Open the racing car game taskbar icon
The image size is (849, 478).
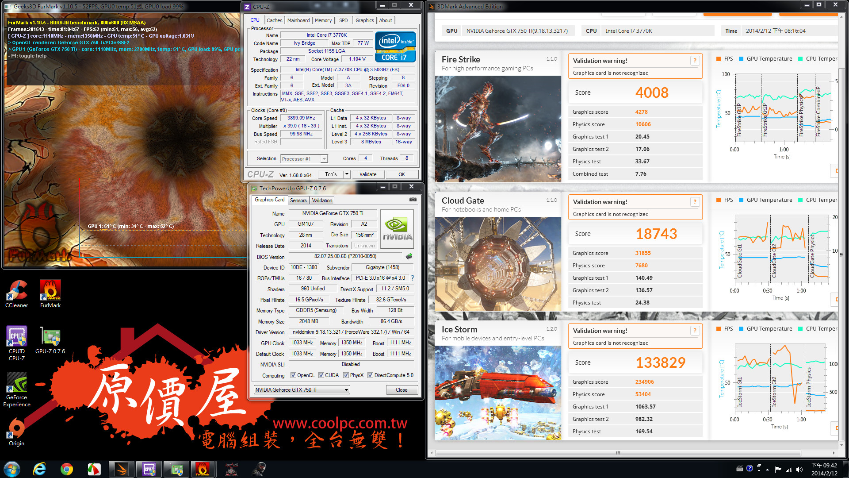pos(231,469)
